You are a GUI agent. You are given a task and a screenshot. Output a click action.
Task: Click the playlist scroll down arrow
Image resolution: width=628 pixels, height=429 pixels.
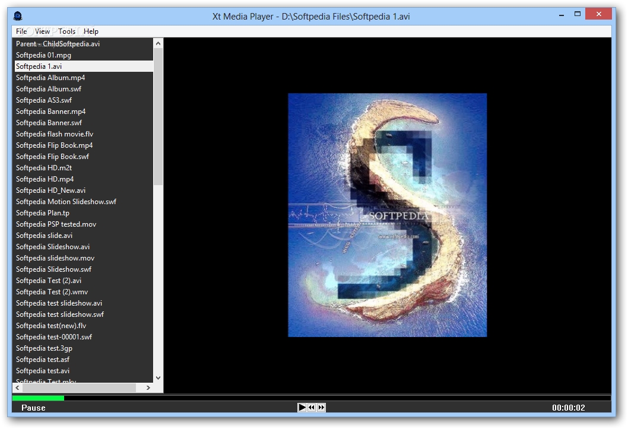158,378
